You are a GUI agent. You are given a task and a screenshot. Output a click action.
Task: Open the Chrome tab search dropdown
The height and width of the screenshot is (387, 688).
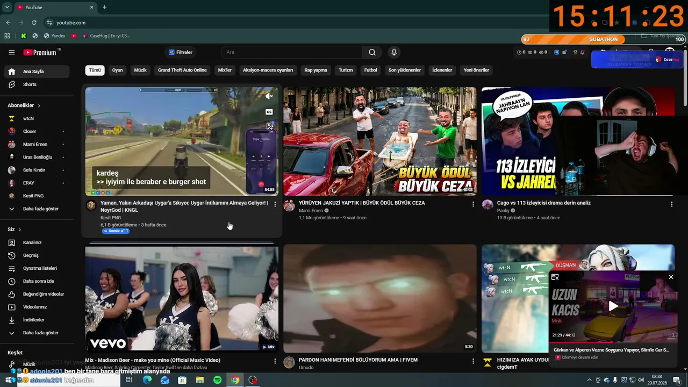pos(7,7)
